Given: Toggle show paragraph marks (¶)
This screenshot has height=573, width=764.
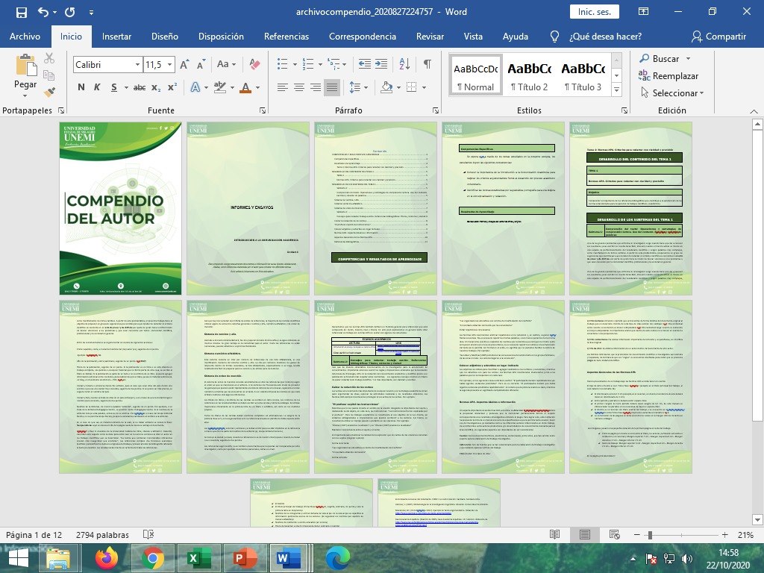Looking at the screenshot, I should (x=427, y=64).
